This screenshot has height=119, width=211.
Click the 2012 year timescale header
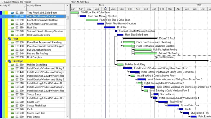tap(181, 5)
